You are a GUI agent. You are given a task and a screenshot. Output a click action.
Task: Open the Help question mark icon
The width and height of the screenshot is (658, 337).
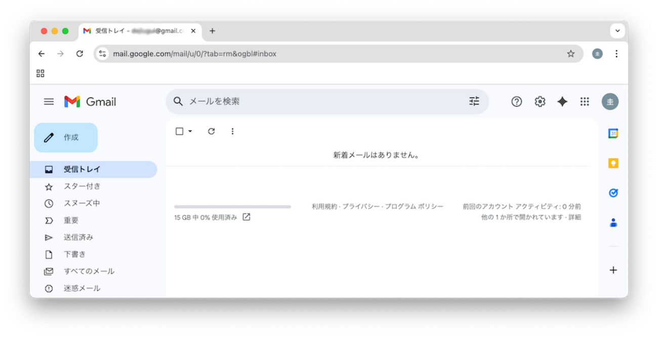[516, 102]
